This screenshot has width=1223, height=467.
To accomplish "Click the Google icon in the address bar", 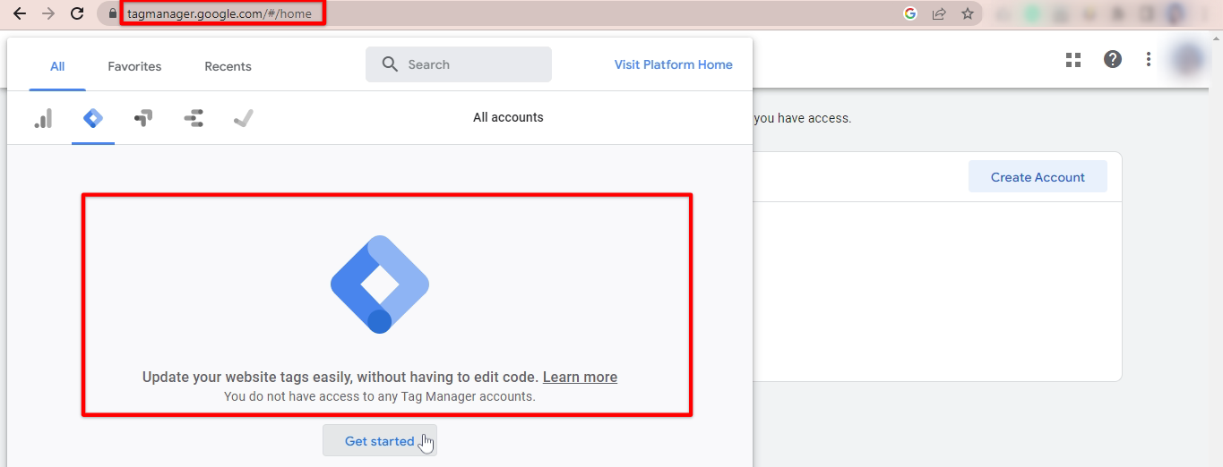I will 910,13.
